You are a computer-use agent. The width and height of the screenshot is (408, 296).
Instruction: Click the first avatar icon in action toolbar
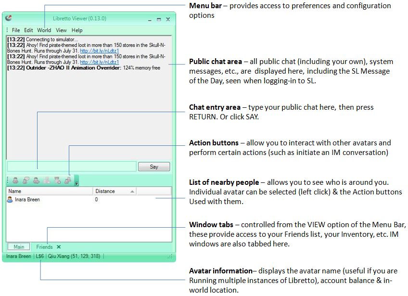[15, 180]
